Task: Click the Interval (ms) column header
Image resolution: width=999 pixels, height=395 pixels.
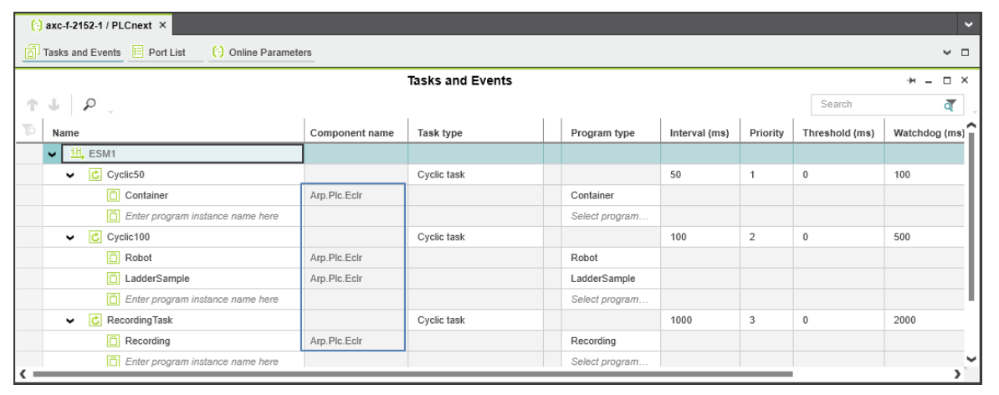Action: click(x=700, y=133)
